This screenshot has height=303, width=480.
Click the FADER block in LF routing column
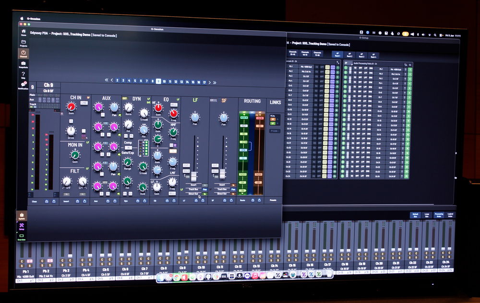point(243,174)
